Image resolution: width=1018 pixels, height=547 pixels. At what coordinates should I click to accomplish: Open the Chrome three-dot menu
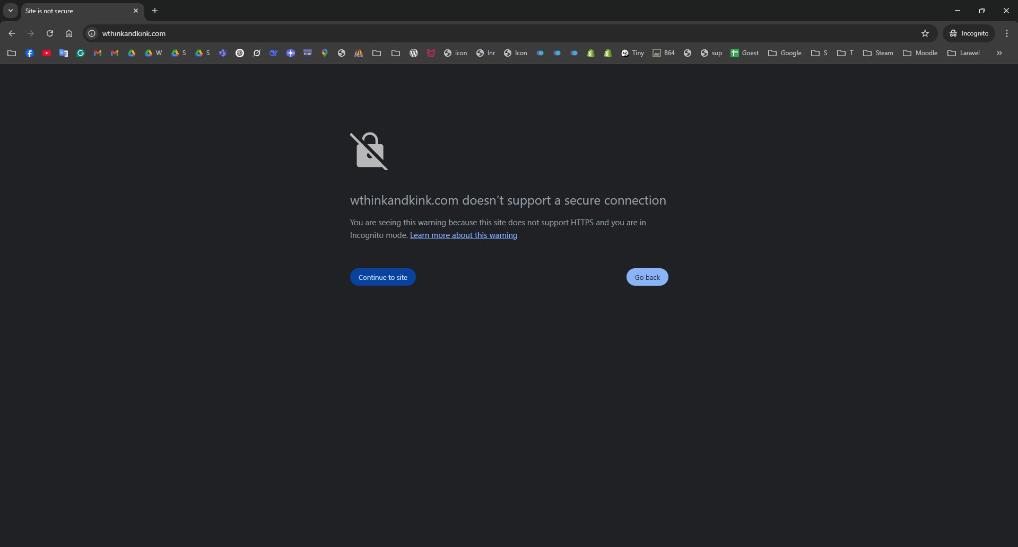pos(1007,33)
